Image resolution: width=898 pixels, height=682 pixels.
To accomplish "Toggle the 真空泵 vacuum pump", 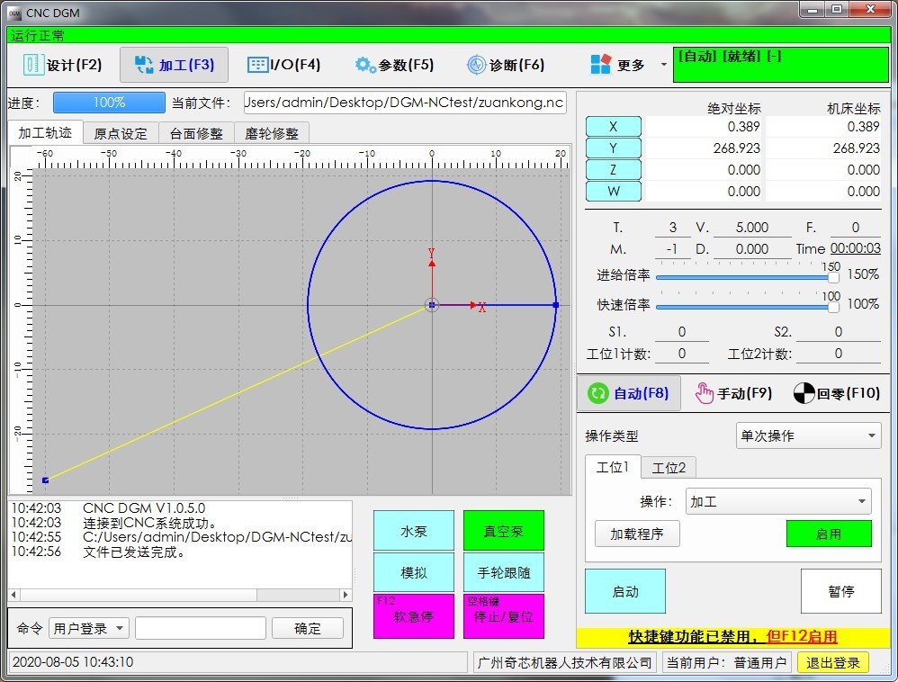I will pyautogui.click(x=503, y=531).
